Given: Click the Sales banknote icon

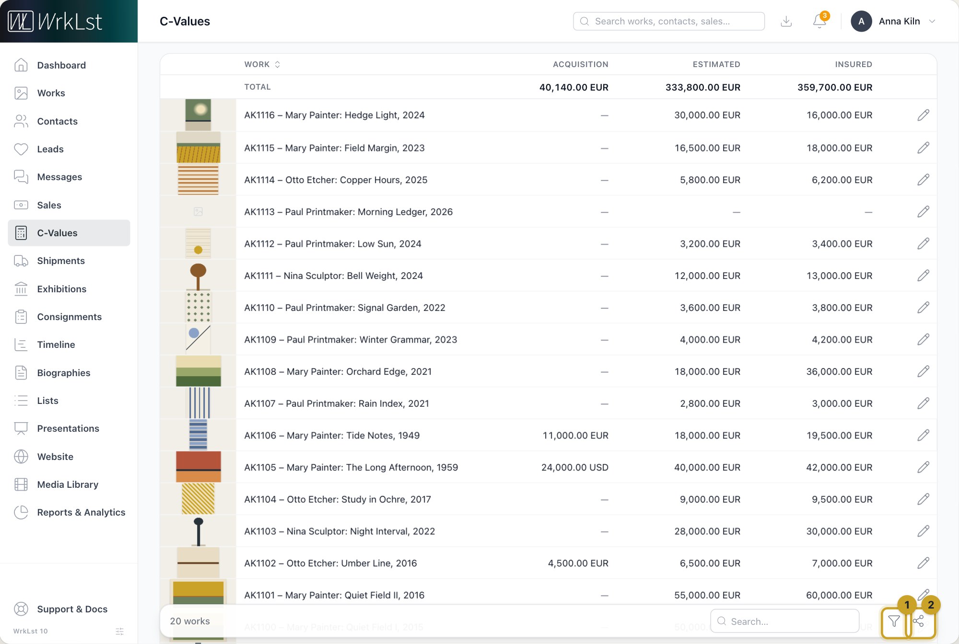Looking at the screenshot, I should [21, 205].
